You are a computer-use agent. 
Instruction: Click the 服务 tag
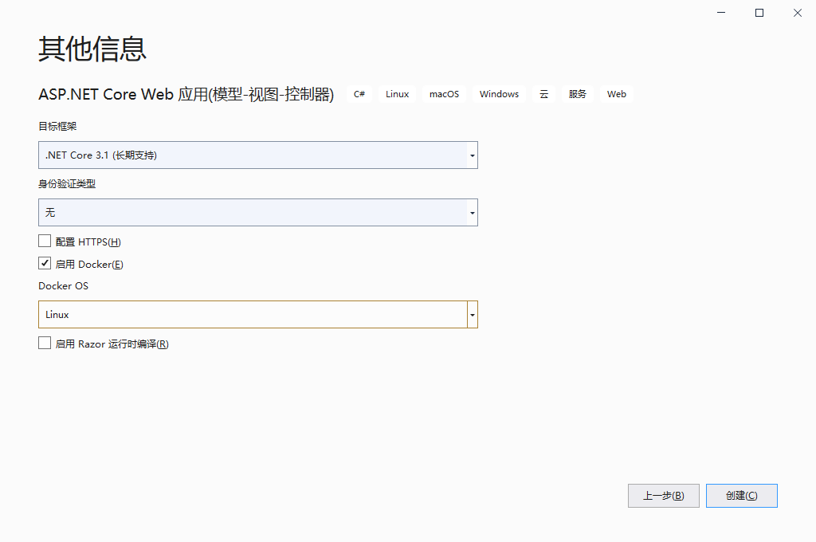click(578, 94)
